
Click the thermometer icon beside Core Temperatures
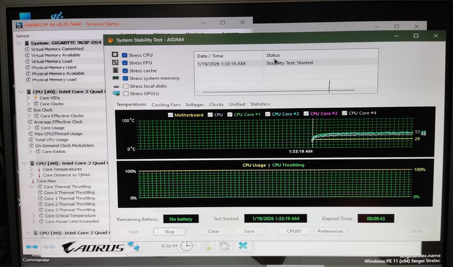click(39, 169)
